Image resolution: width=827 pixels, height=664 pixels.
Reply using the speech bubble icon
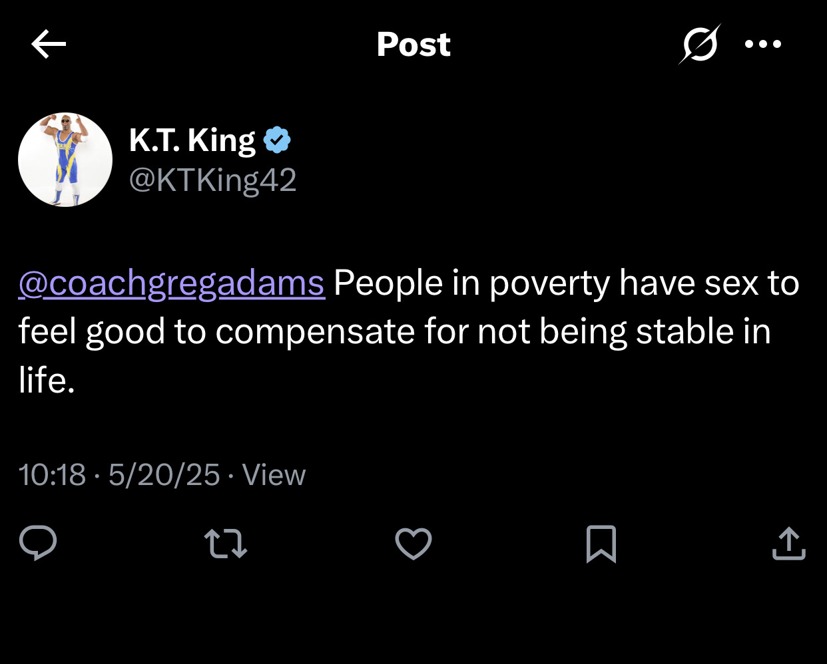click(38, 544)
